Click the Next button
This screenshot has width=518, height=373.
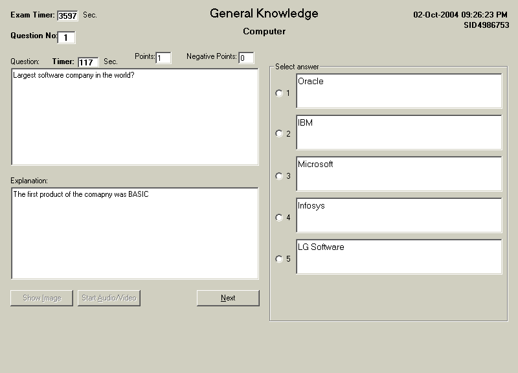coord(228,298)
